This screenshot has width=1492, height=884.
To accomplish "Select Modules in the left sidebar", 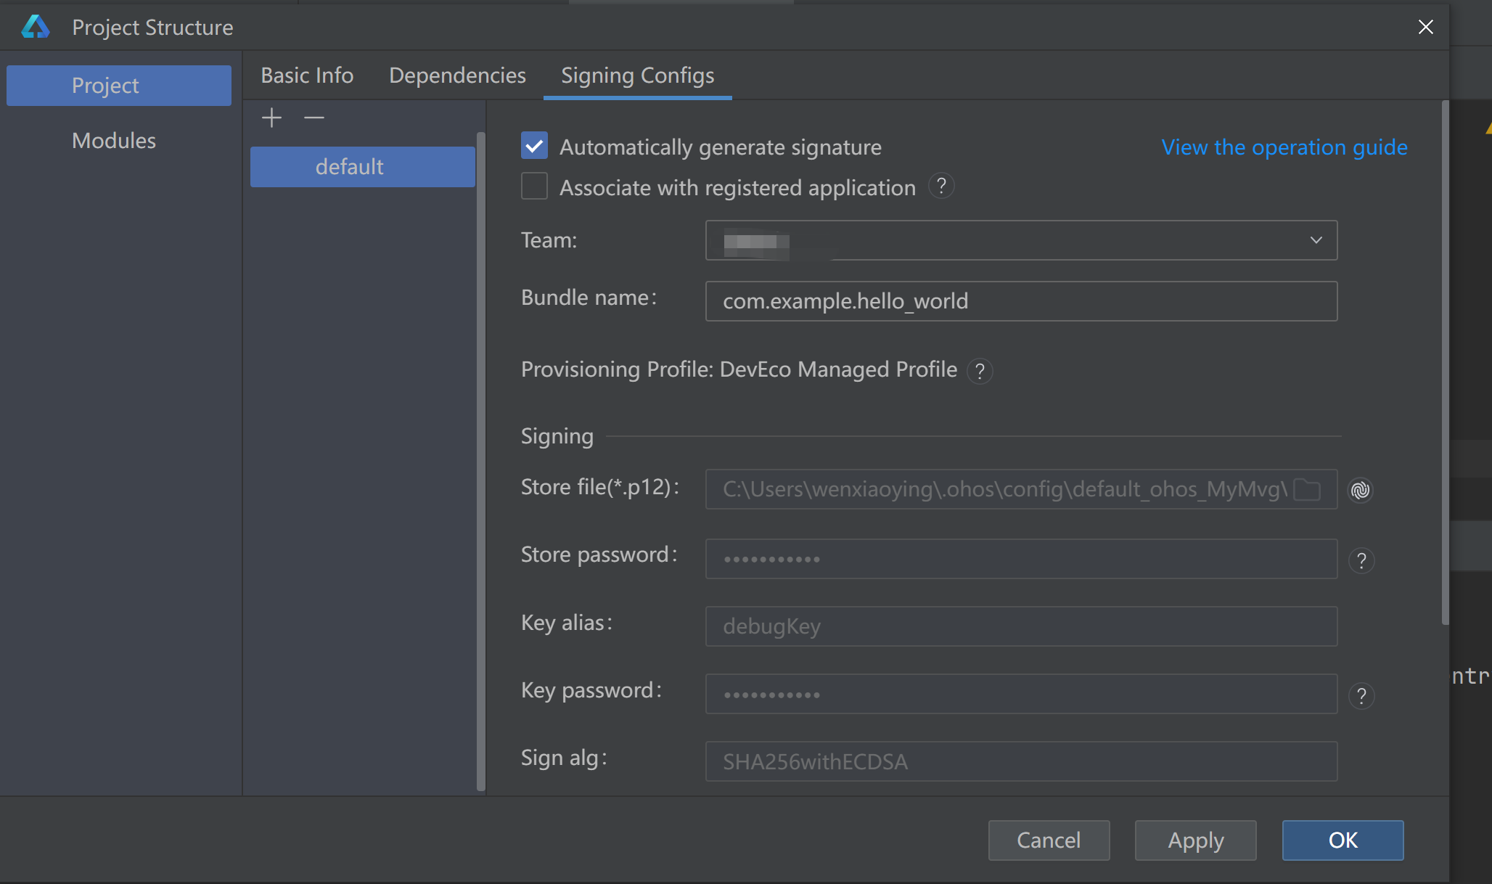I will click(x=114, y=140).
